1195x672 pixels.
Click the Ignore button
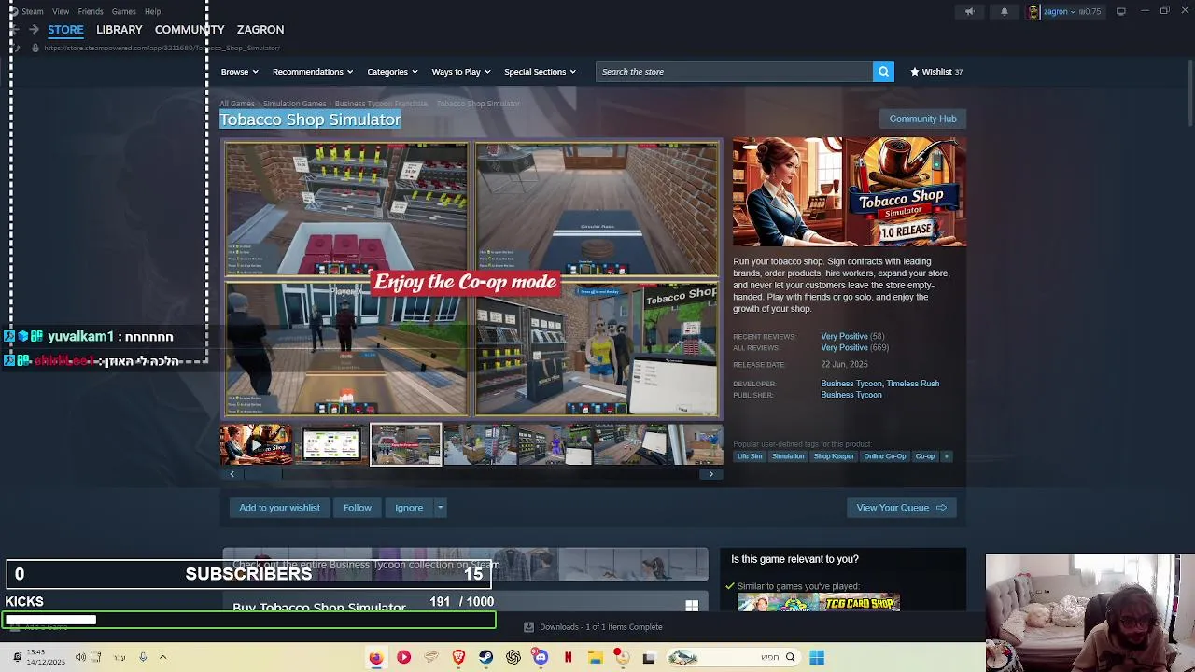click(409, 508)
